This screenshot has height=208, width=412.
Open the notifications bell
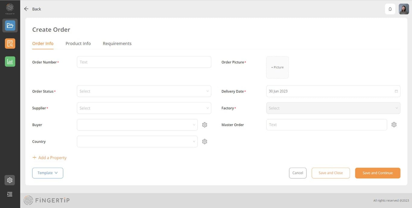390,9
